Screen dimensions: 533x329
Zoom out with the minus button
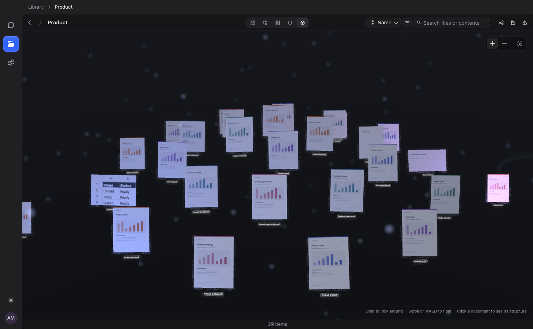coord(504,43)
